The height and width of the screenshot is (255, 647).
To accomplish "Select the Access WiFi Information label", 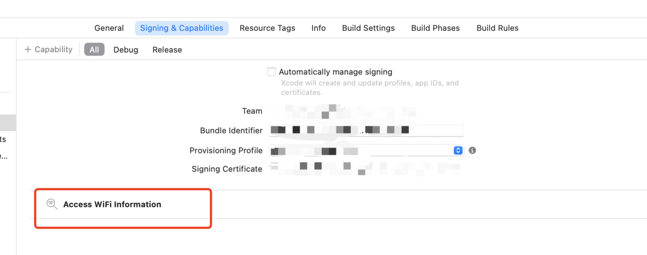I will tap(112, 204).
